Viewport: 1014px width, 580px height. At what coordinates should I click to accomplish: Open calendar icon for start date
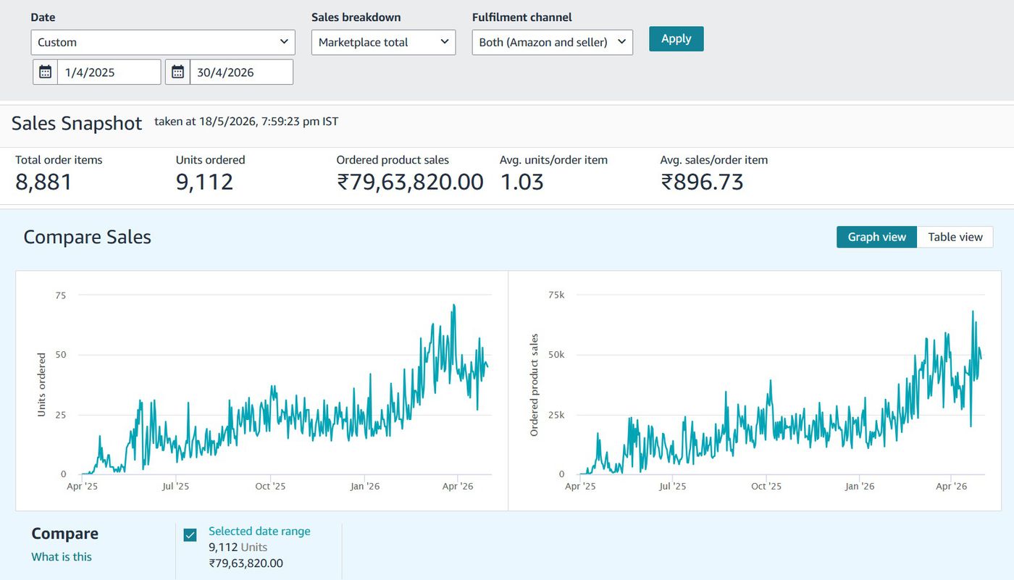pyautogui.click(x=45, y=72)
